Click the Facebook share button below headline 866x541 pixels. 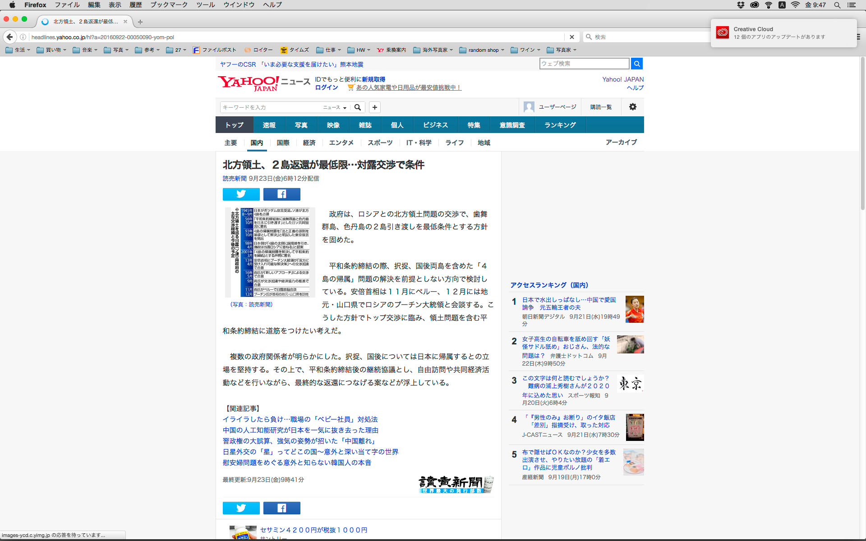pos(281,194)
